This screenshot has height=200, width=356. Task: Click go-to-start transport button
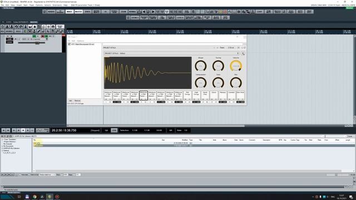(3, 131)
